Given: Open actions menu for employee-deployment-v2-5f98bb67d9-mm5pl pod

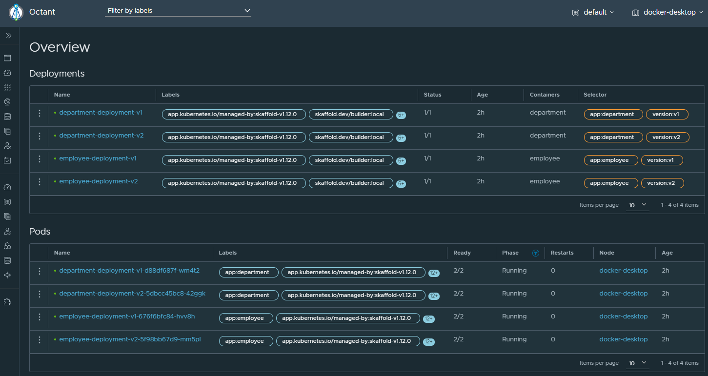Looking at the screenshot, I should click(x=40, y=340).
